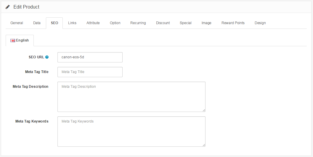Open the Image tab
Viewport: 313px width, 157px height.
point(206,23)
